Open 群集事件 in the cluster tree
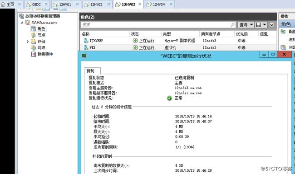Viewport: 295px width, 174px height. click(x=45, y=54)
